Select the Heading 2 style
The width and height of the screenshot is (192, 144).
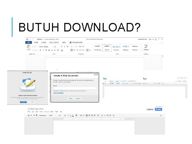click(126, 48)
